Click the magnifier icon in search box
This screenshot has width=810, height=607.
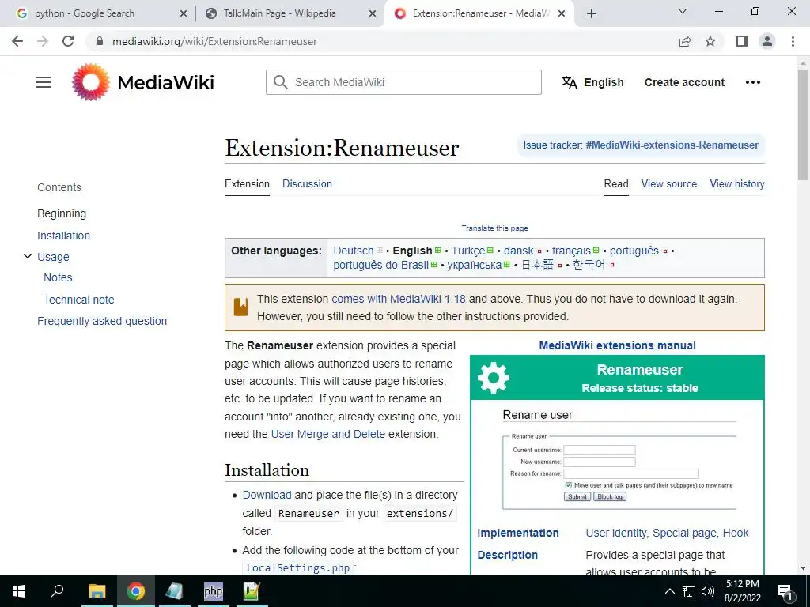pos(281,82)
